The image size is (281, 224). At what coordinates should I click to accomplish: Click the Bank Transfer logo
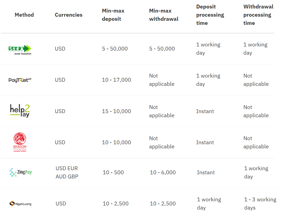[20, 49]
